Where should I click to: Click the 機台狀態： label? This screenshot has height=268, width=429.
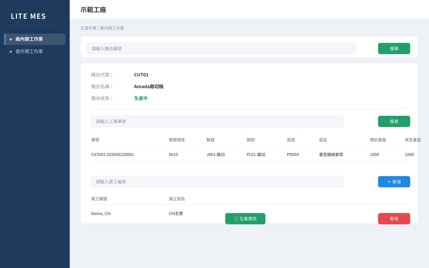point(102,98)
